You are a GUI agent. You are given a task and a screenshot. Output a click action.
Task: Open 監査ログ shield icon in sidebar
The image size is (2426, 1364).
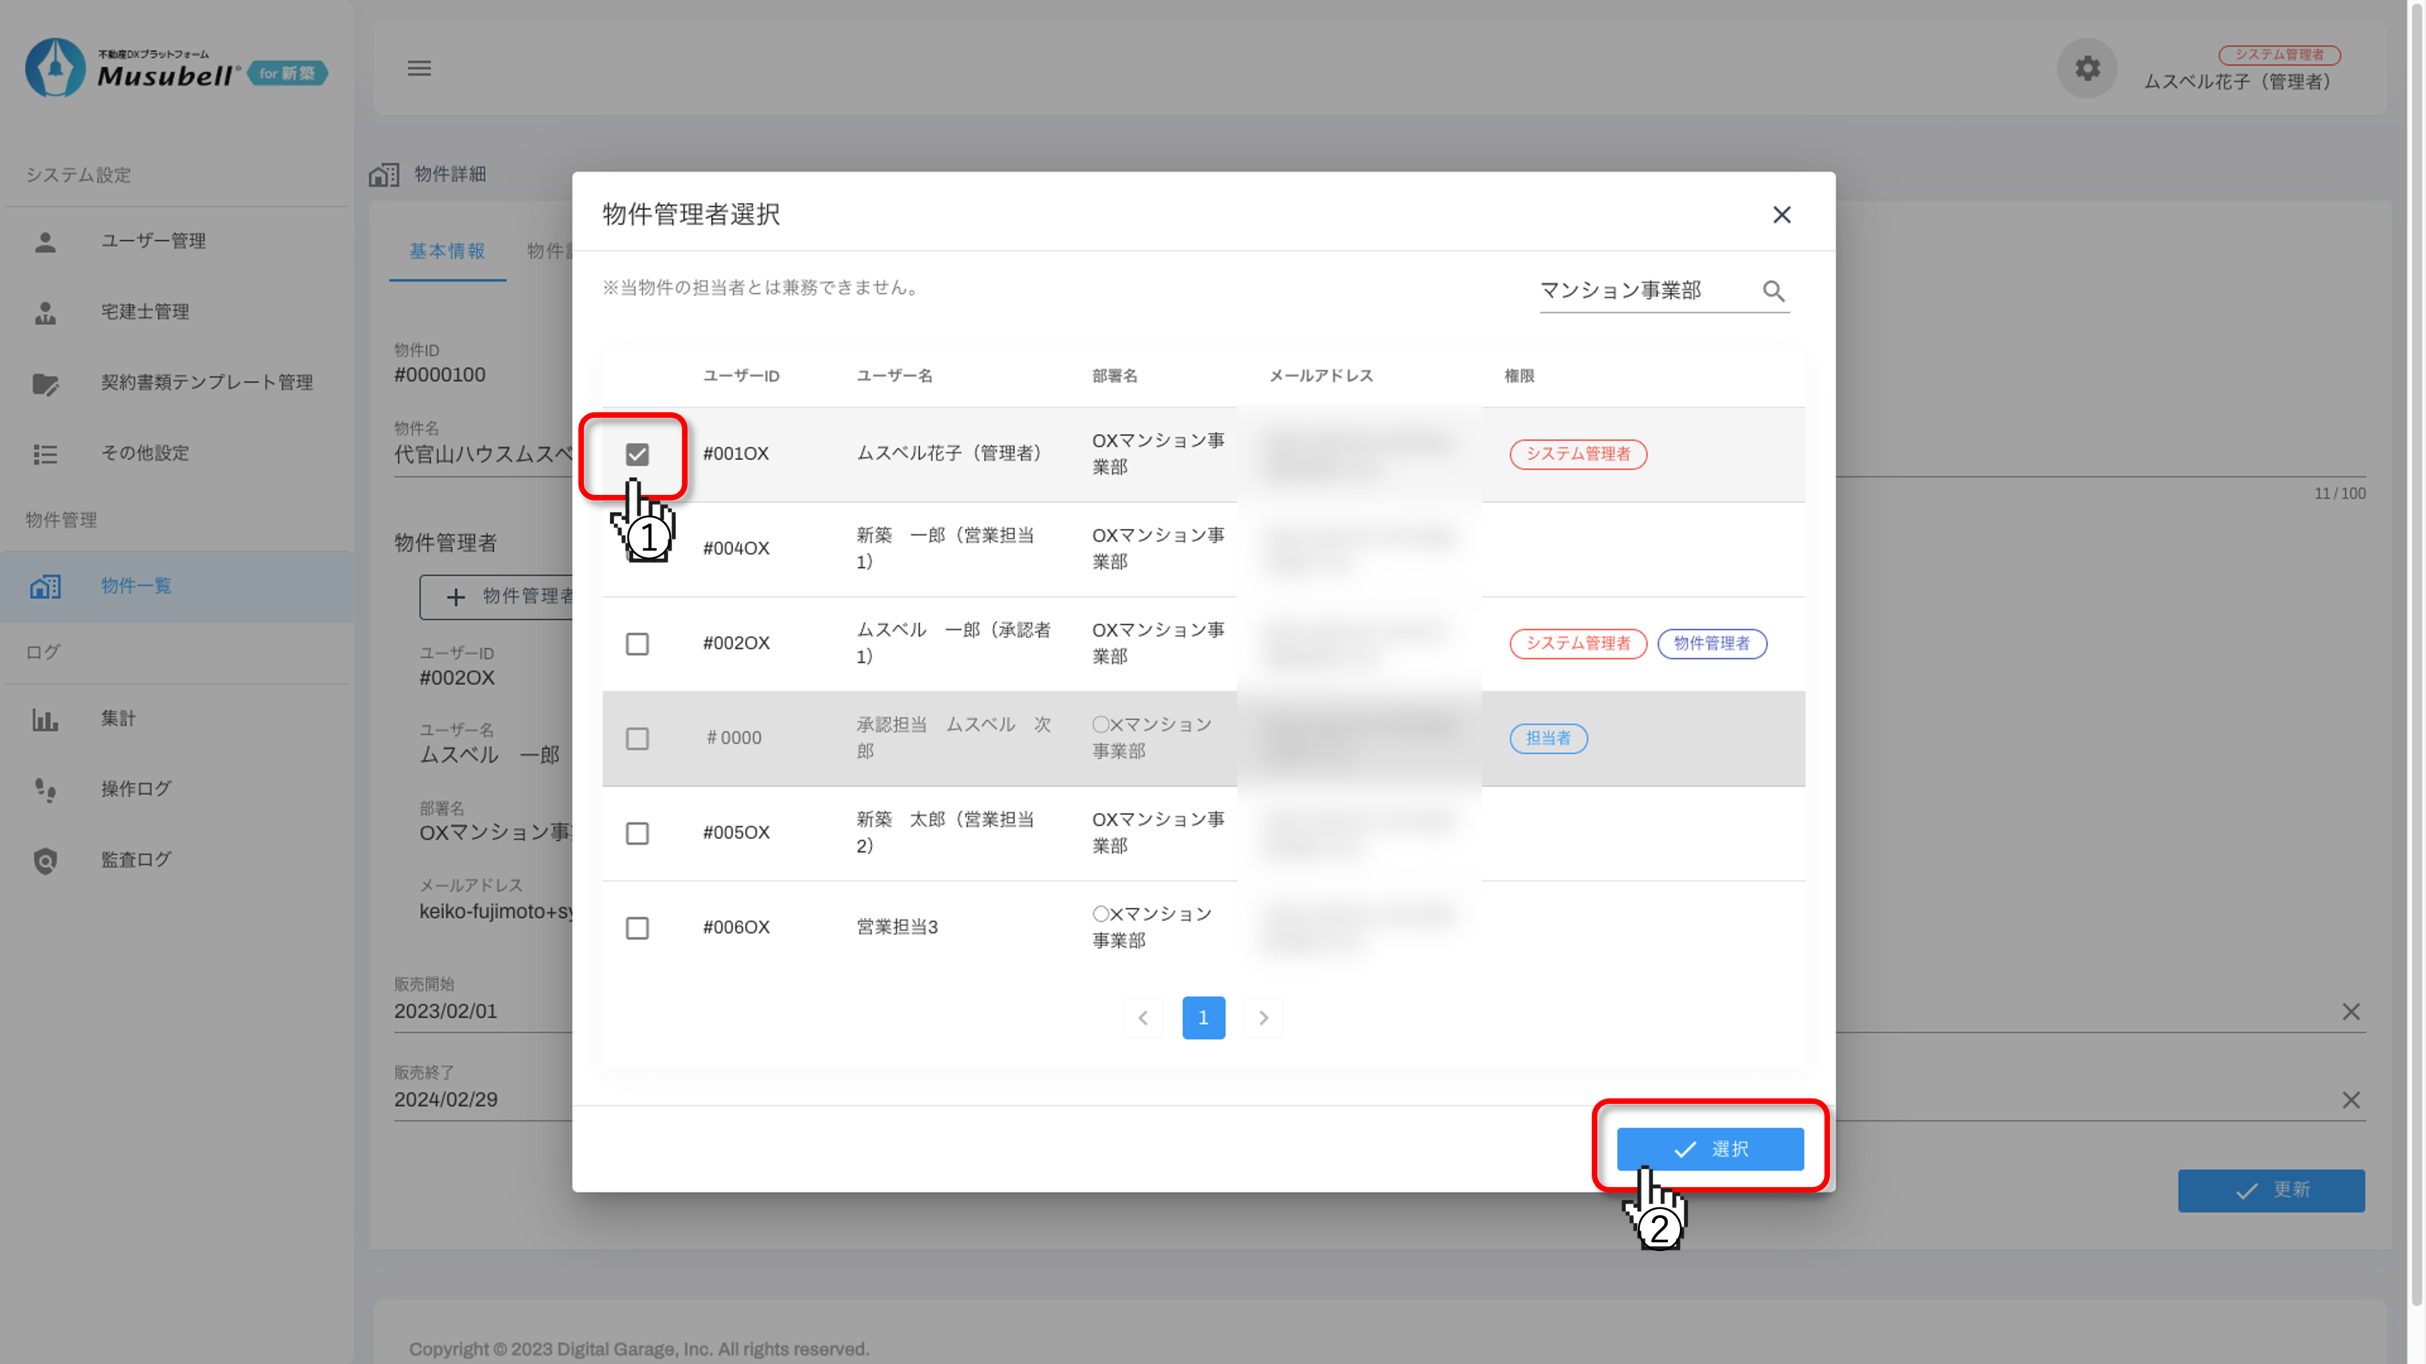45,860
